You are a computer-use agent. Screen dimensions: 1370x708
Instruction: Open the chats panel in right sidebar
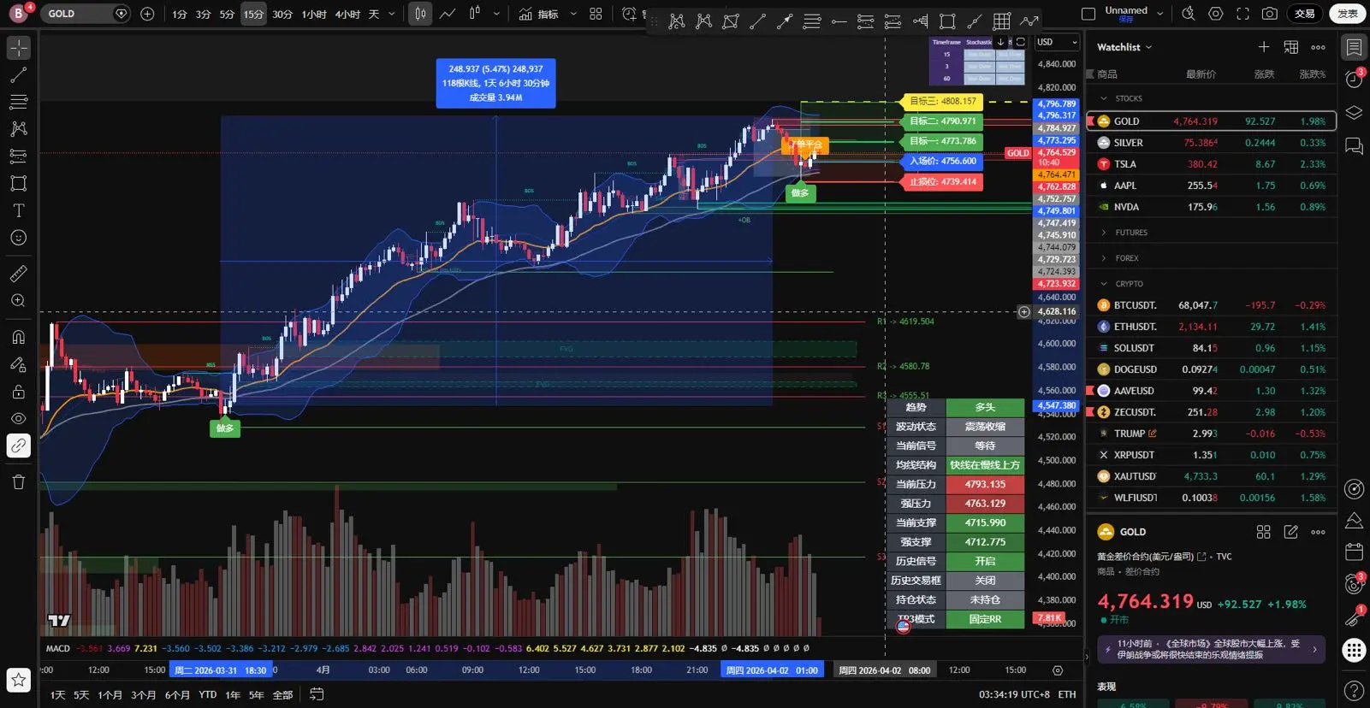pos(1354,146)
